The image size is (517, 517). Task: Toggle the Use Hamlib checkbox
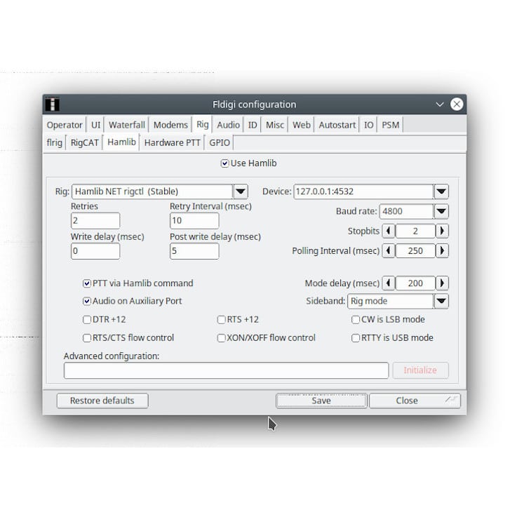pos(225,163)
